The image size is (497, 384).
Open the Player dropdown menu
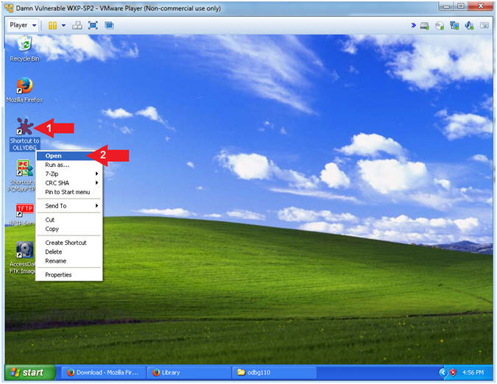tap(23, 25)
